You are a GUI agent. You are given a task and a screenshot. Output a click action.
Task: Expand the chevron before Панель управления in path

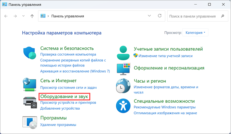pyautogui.click(x=48, y=16)
